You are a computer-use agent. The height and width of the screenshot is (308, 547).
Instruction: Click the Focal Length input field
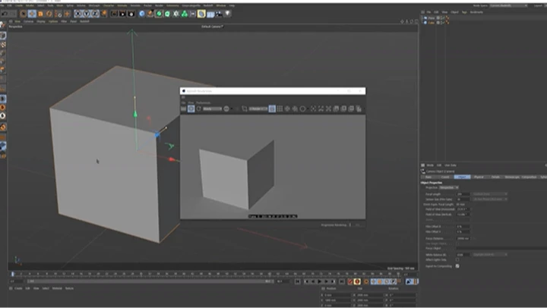tap(463, 194)
